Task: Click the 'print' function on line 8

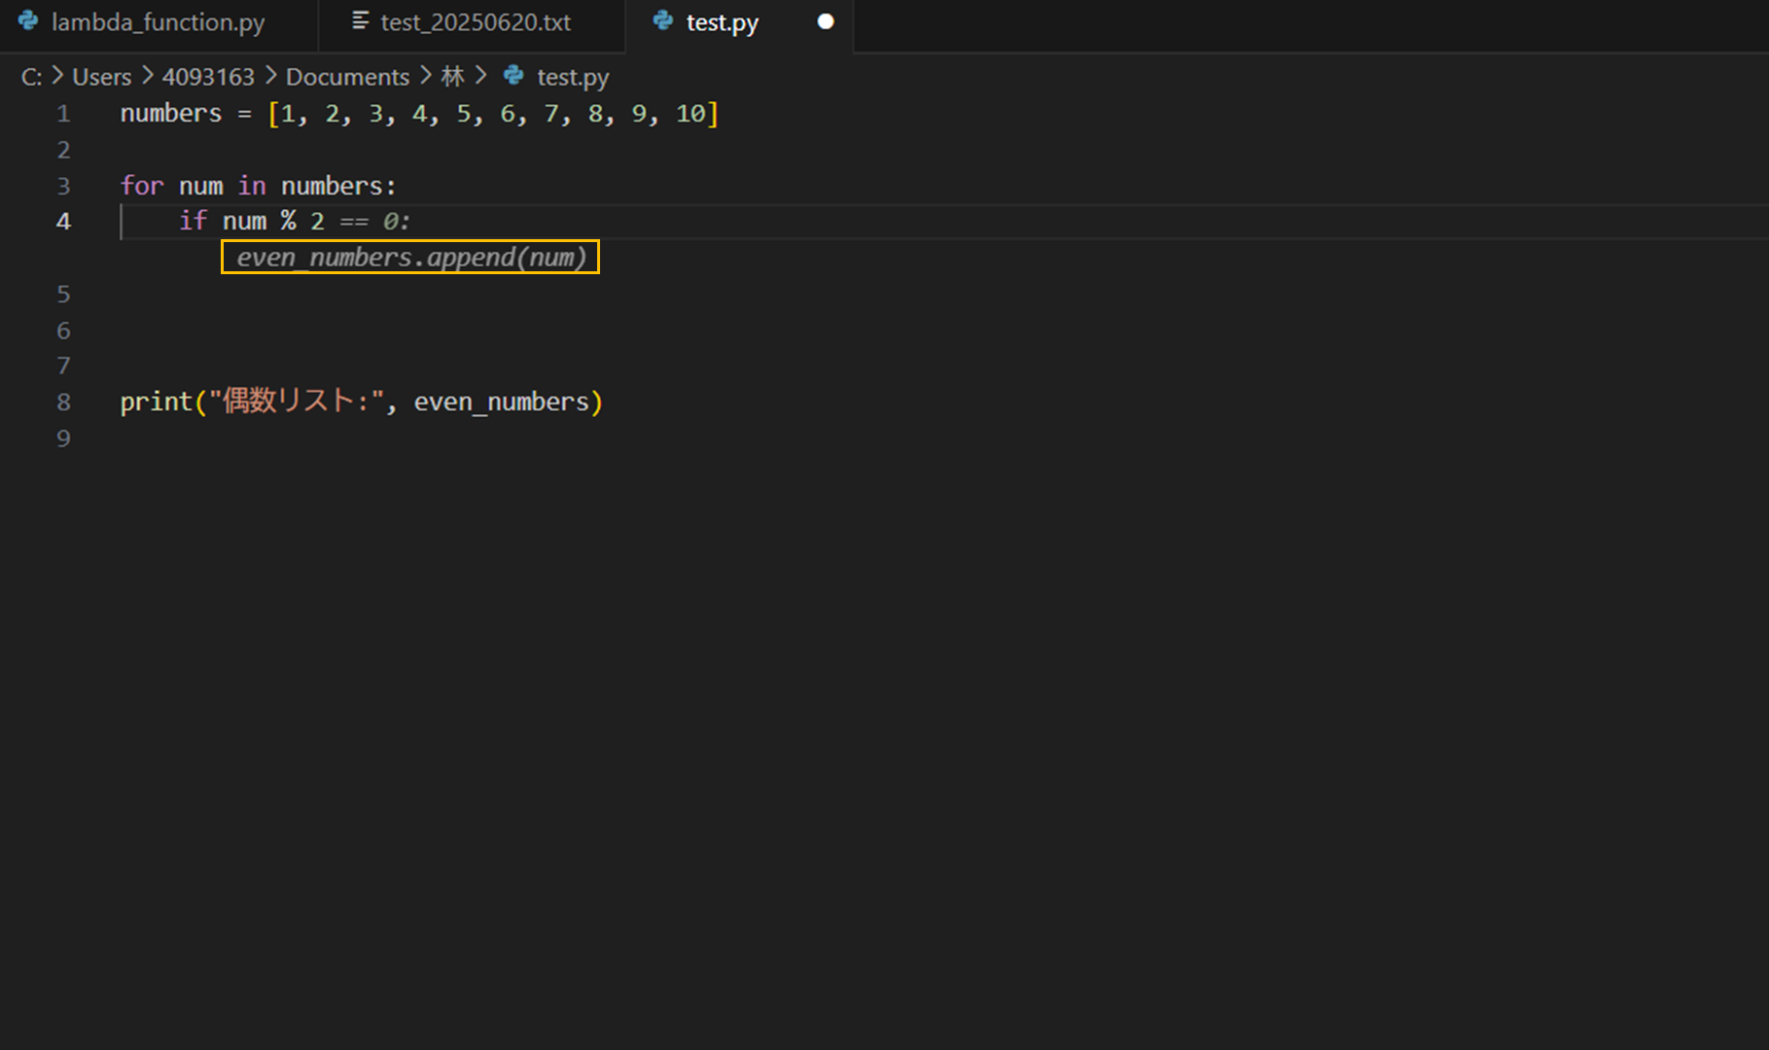Action: click(156, 402)
